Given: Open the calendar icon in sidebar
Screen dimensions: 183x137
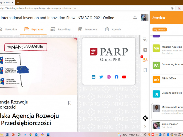Looking at the screenshot, I should pyautogui.click(x=145, y=50).
